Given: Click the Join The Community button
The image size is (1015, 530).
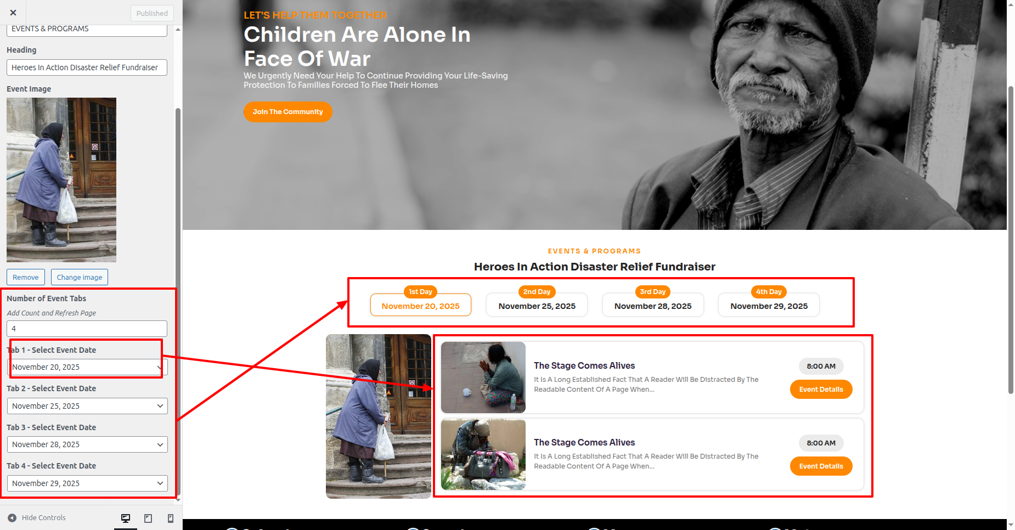Looking at the screenshot, I should [288, 112].
